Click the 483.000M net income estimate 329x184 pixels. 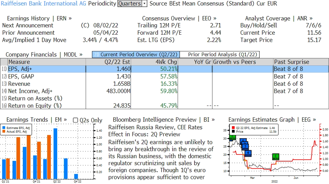[118, 91]
